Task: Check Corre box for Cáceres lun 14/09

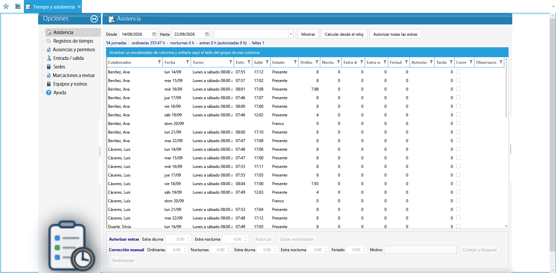Action: [x=458, y=149]
